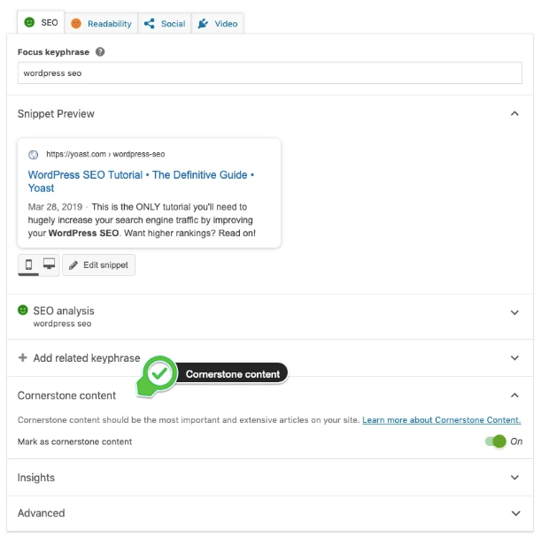Expand the SEO analysis section
The width and height of the screenshot is (549, 537).
(515, 312)
